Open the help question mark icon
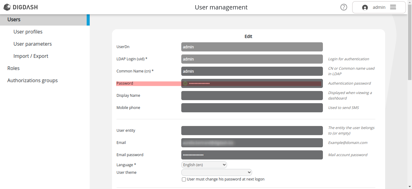 [344, 7]
